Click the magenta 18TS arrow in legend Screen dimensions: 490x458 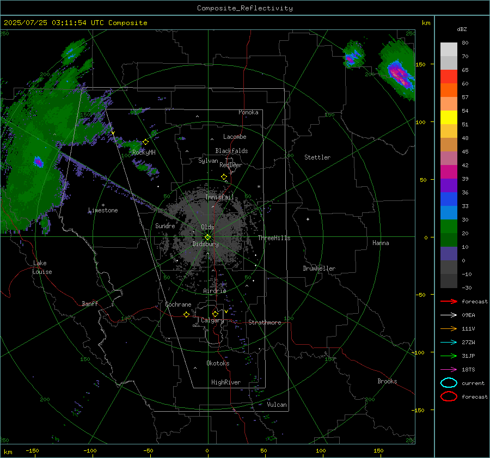pos(449,370)
